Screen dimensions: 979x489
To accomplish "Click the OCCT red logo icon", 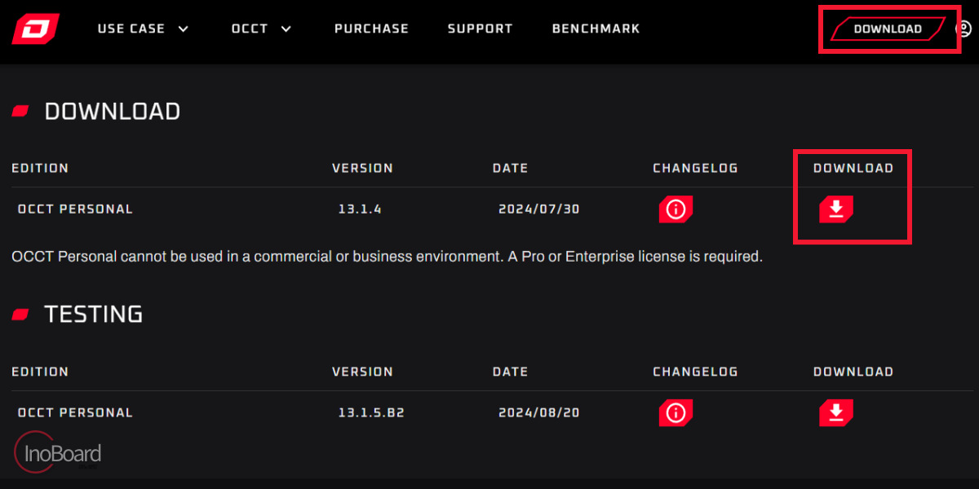I will [35, 29].
